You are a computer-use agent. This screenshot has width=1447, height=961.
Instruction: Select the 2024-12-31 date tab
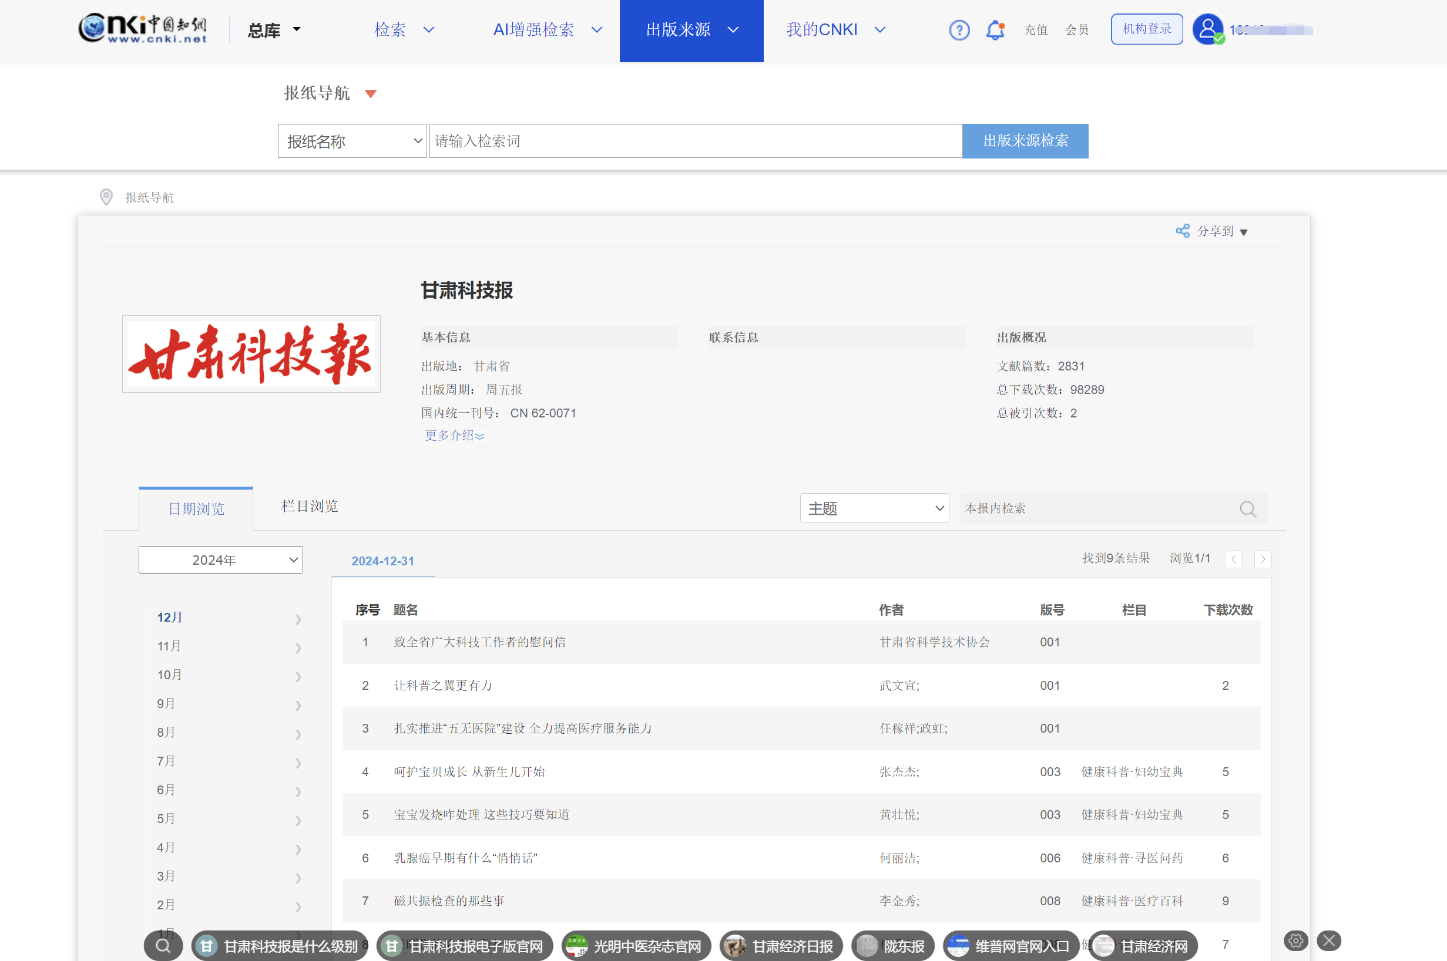tap(383, 561)
